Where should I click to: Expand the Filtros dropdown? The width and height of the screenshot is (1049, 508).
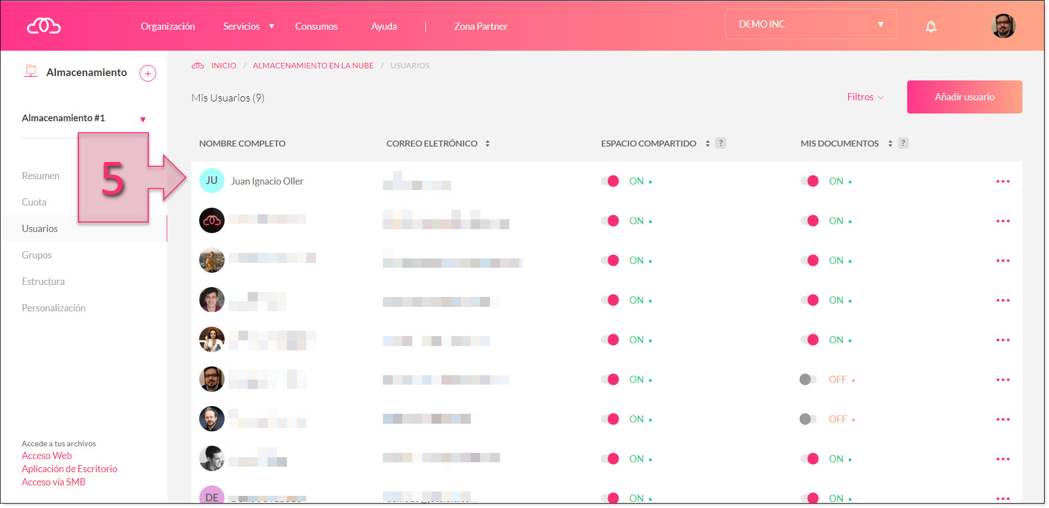click(x=865, y=97)
